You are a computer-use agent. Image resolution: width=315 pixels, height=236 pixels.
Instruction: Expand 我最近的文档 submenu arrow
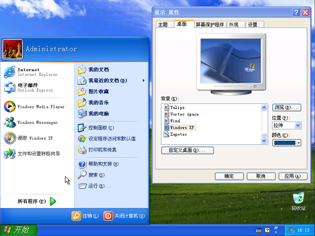(x=143, y=80)
